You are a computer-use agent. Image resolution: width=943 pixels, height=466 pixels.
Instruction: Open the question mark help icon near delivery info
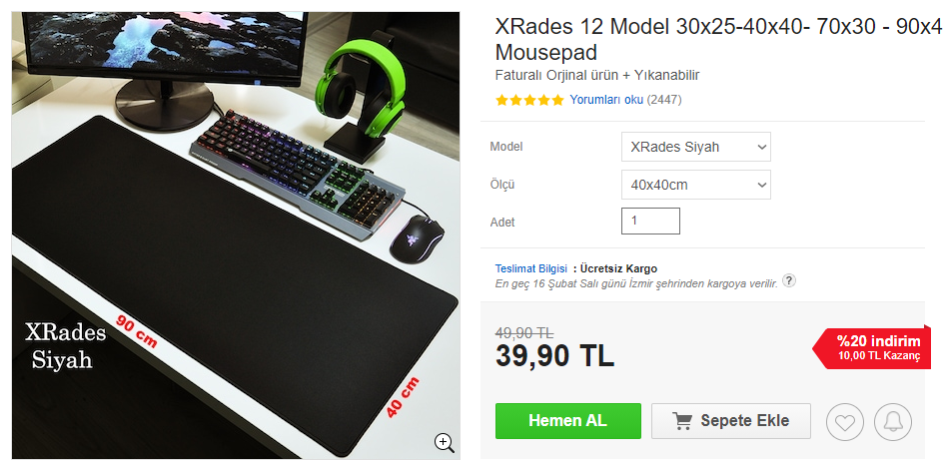(789, 280)
